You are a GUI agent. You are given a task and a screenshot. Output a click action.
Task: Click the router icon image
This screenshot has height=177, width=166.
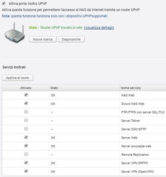[14, 33]
